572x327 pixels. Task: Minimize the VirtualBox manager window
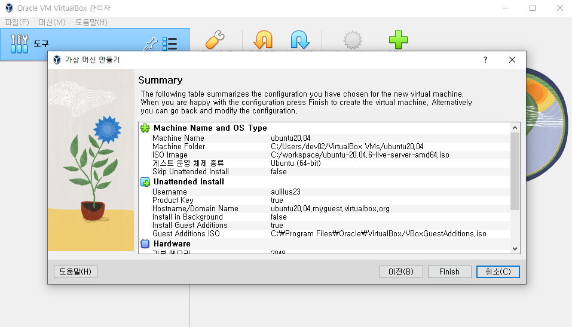(506, 8)
